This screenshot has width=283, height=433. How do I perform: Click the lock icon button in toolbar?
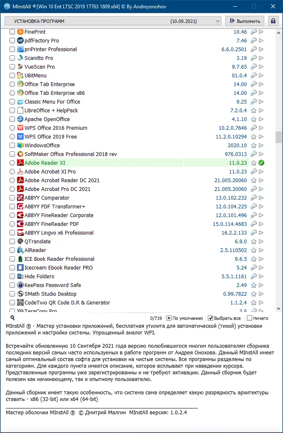click(273, 21)
